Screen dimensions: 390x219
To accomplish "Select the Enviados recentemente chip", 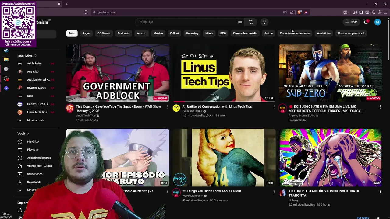I will pos(295,33).
